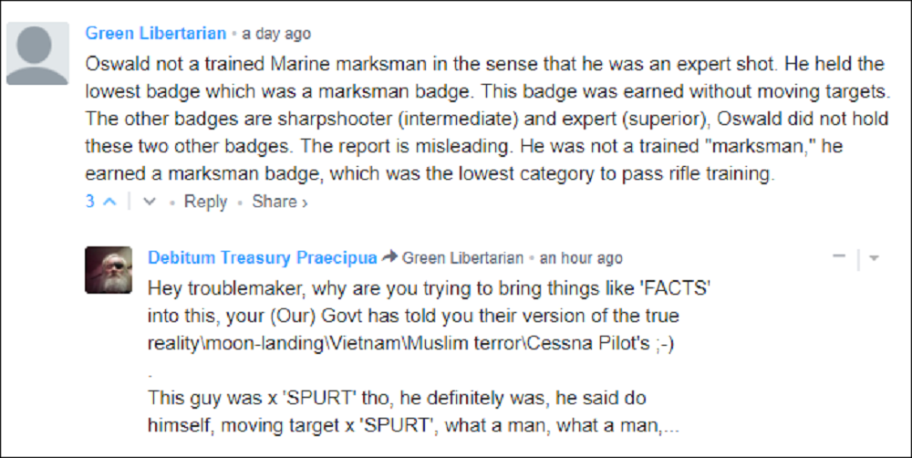Collapse Debitum Treasury Praecipua's comment thread
The width and height of the screenshot is (912, 458).
[x=839, y=258]
